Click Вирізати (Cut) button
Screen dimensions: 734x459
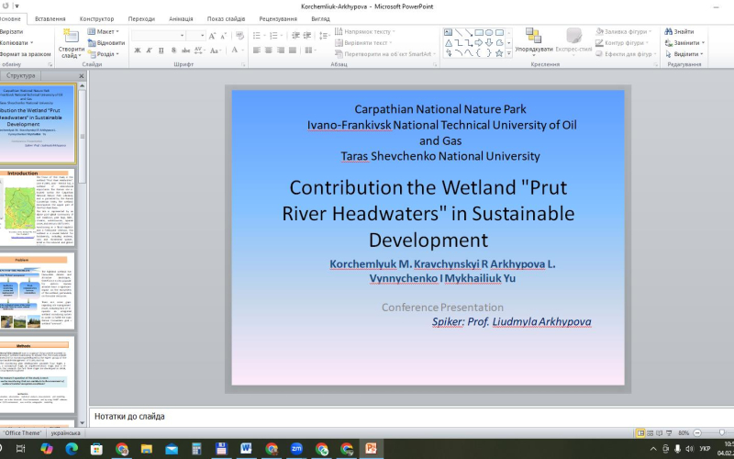(11, 31)
